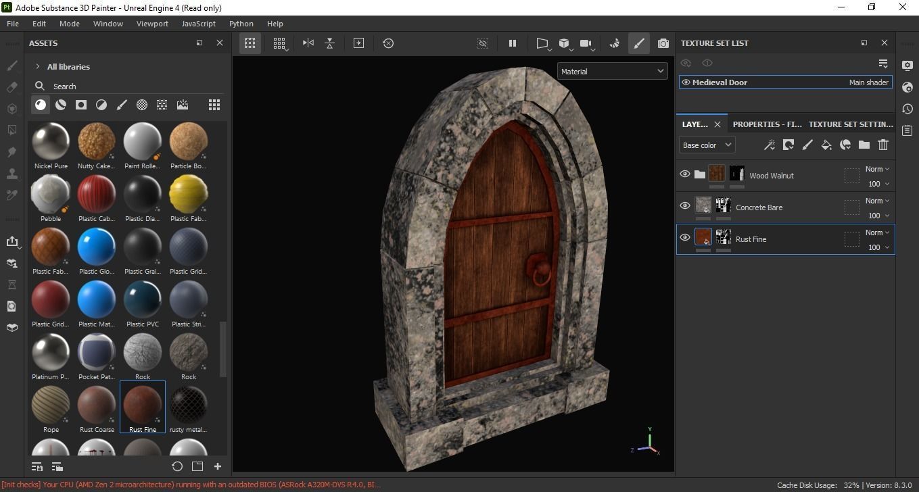Open Concrete Bare blending mode dropdown
This screenshot has height=492, width=919.
(878, 201)
